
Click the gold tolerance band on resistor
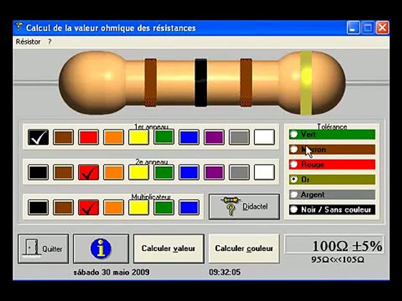[306, 83]
